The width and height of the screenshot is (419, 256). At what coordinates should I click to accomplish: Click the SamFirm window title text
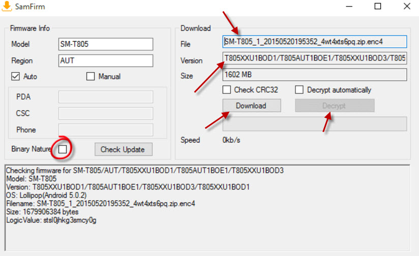[x=30, y=7]
